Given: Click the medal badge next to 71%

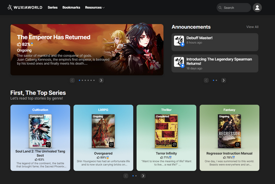Looking at the screenshot, I should pos(170,157).
